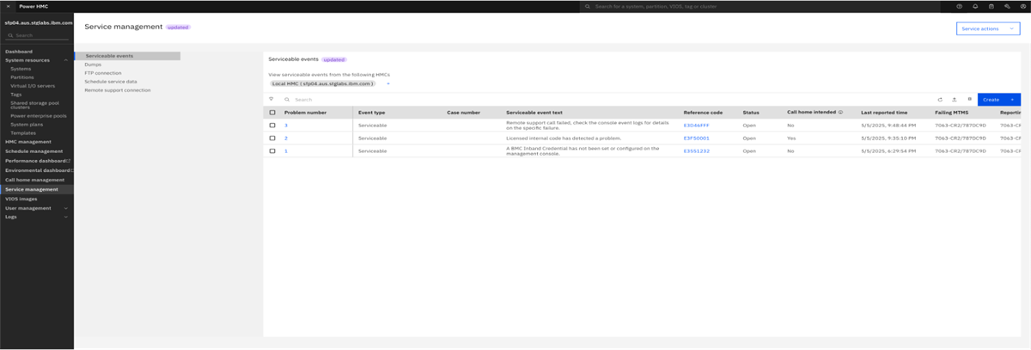Go to Call home management
Viewport: 1031px width, 350px height.
pyautogui.click(x=34, y=180)
